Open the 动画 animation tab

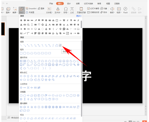pyautogui.click(x=78, y=4)
